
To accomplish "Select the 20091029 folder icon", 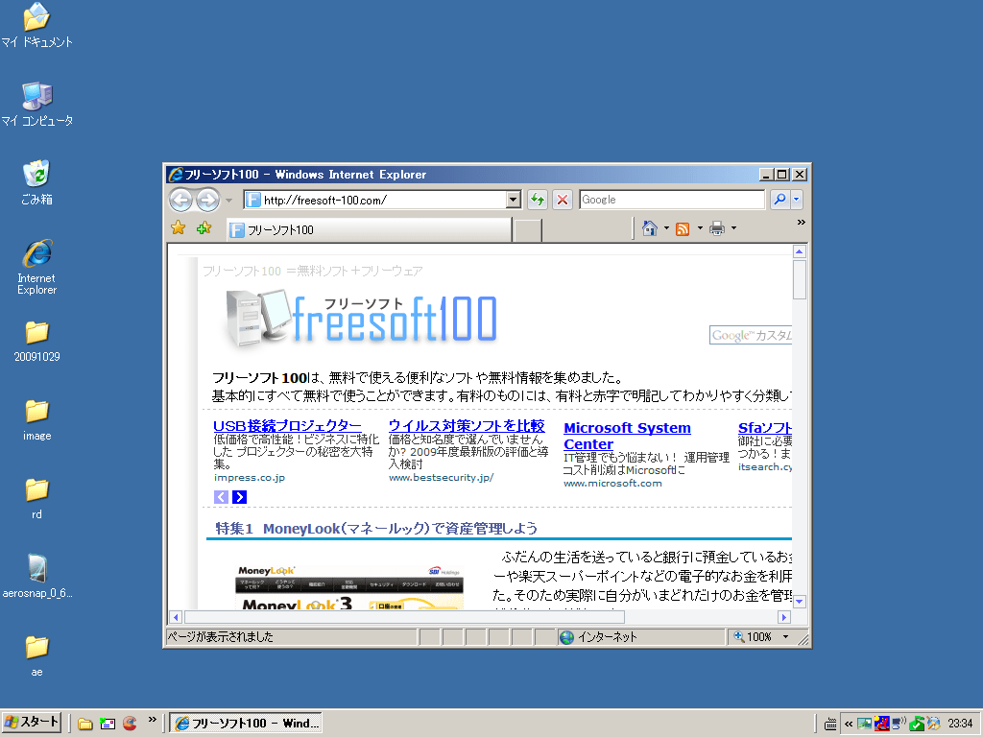I will pyautogui.click(x=37, y=342).
